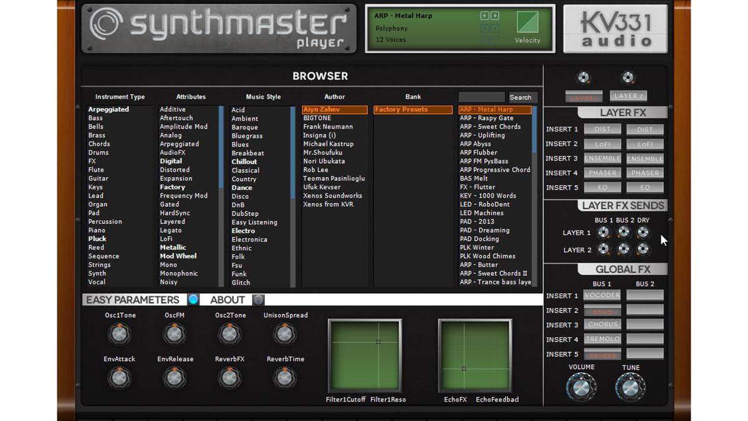This screenshot has height=421, width=748.
Task: Toggle the About gray indicator
Action: 259,300
